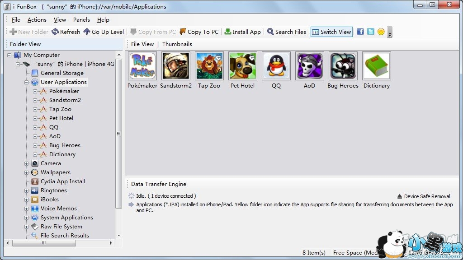Click the Raw File System icon
This screenshot has height=260, width=463.
(35, 227)
